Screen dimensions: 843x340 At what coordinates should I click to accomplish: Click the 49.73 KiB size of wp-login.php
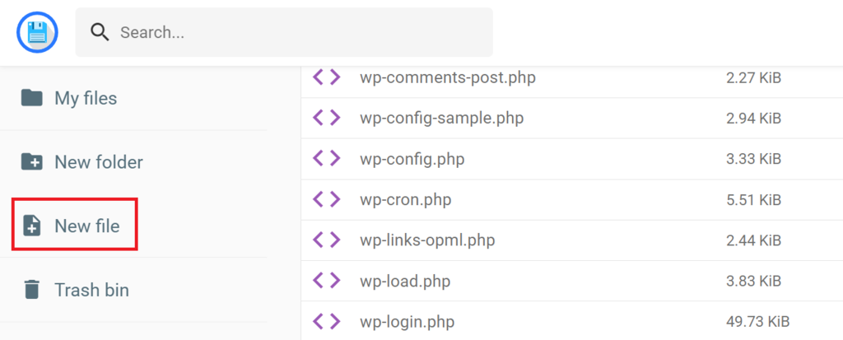[x=757, y=320]
